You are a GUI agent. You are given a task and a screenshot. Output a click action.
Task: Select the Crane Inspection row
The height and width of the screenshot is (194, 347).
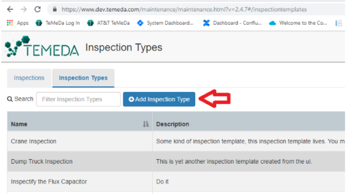[176, 141]
